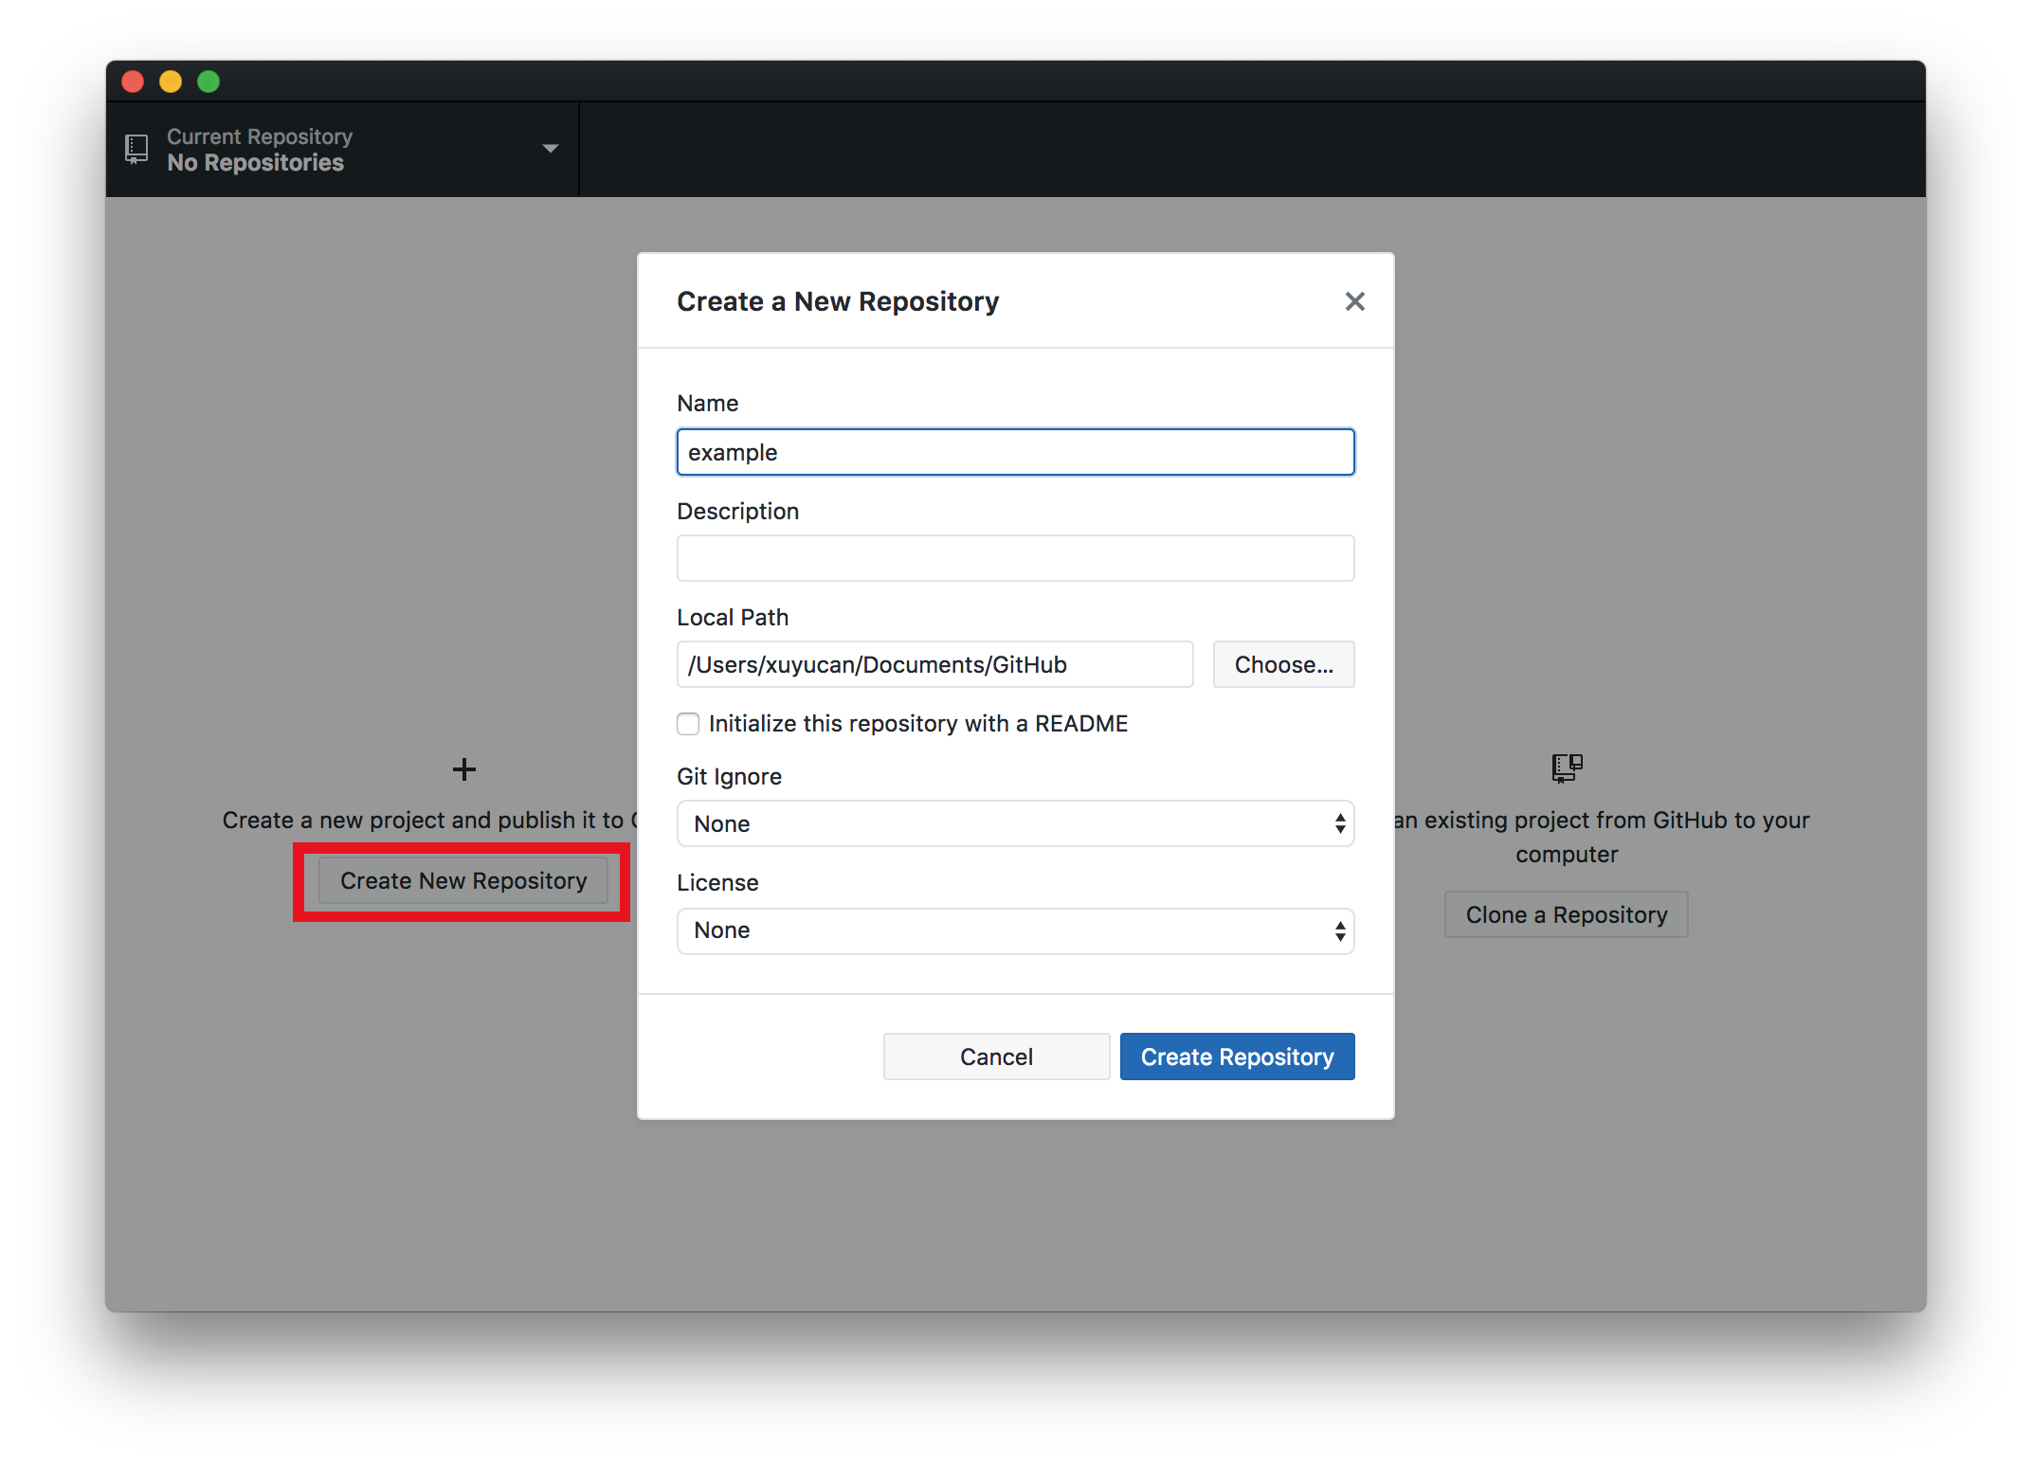Click the yellow minimize window button
The width and height of the screenshot is (2031, 1463).
click(171, 81)
